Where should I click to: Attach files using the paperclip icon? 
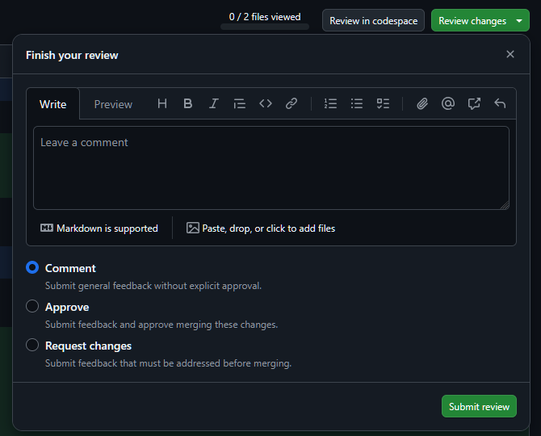422,103
